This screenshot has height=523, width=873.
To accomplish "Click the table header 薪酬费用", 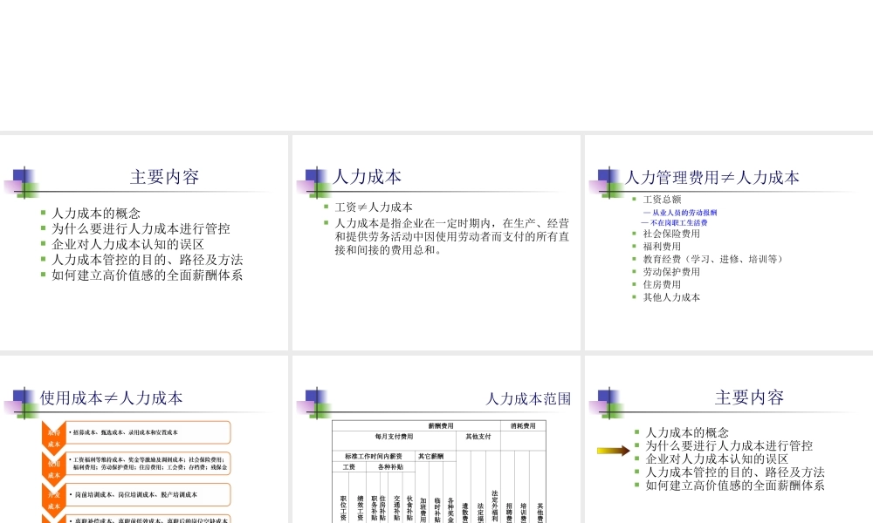I will coord(441,425).
